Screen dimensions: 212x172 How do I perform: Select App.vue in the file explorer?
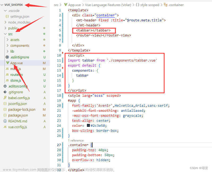click(16, 63)
